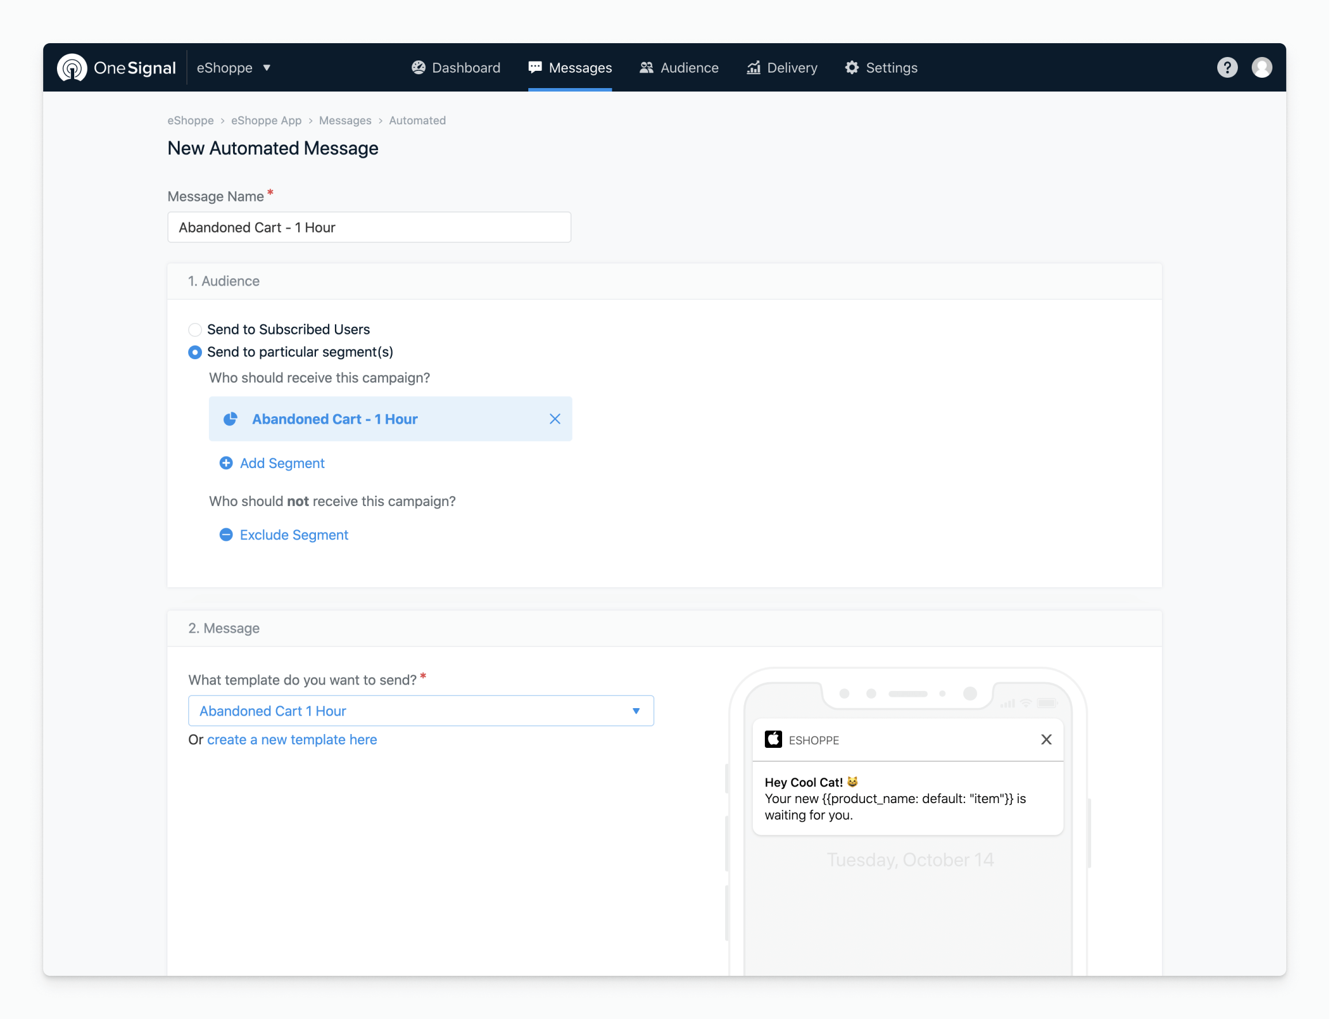Image resolution: width=1330 pixels, height=1019 pixels.
Task: Click create a new template here link
Action: [292, 739]
